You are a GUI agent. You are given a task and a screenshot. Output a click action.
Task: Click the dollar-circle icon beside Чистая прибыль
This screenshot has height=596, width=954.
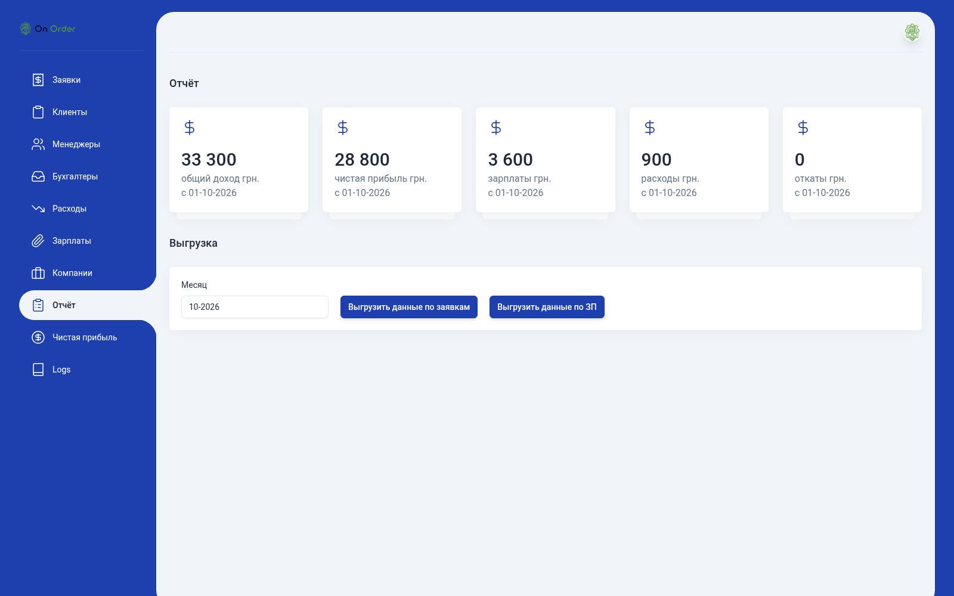38,337
